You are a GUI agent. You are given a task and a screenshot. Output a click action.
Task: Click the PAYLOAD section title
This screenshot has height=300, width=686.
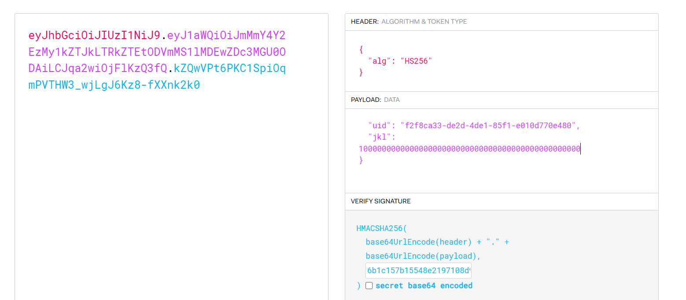(365, 100)
